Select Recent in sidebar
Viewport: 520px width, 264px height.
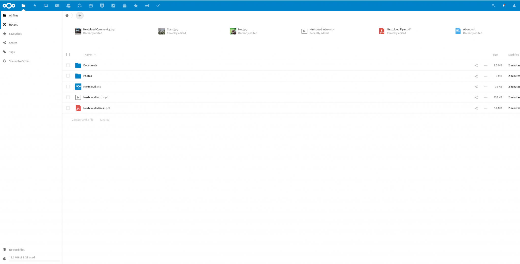(x=31, y=25)
